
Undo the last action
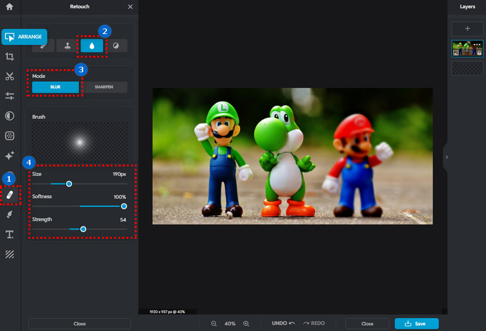coord(283,323)
